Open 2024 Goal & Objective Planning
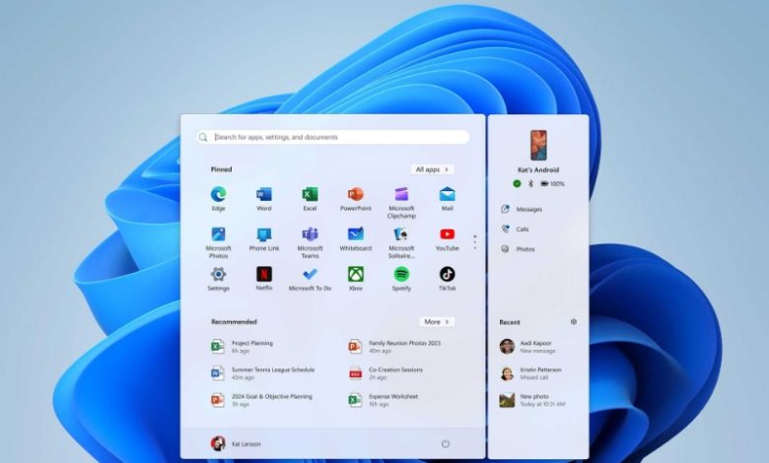Image resolution: width=769 pixels, height=463 pixels. [x=262, y=400]
